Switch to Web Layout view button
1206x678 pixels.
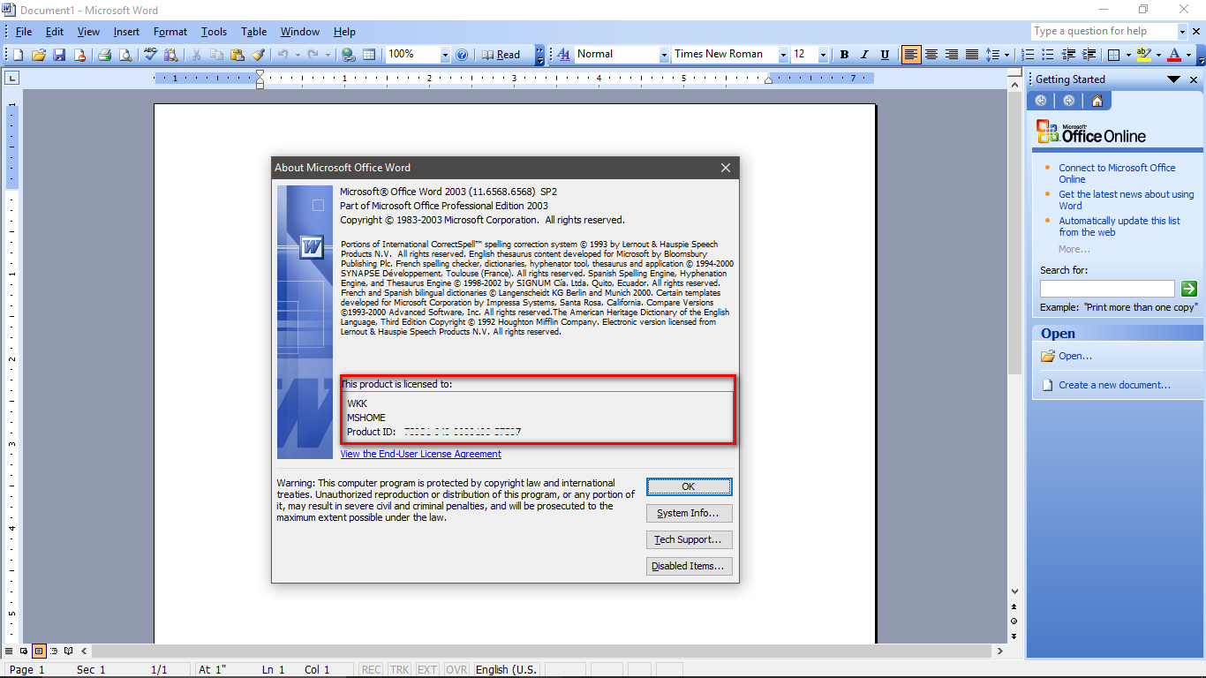[x=25, y=652]
